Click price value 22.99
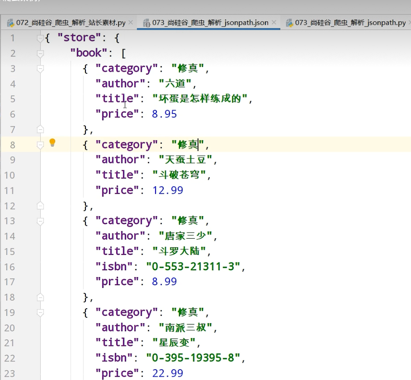The image size is (411, 380). point(168,374)
